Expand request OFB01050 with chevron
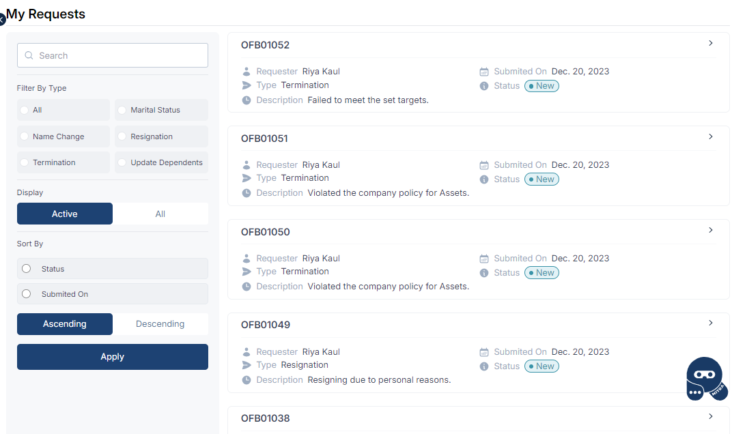This screenshot has width=732, height=434. pyautogui.click(x=711, y=230)
